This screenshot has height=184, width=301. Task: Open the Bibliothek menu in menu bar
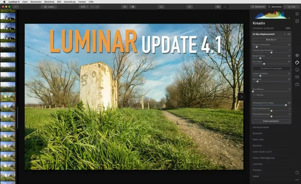(x=49, y=2)
